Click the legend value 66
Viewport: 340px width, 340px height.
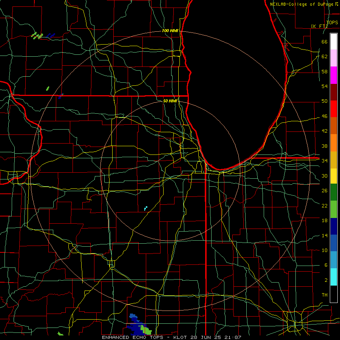tap(325, 42)
